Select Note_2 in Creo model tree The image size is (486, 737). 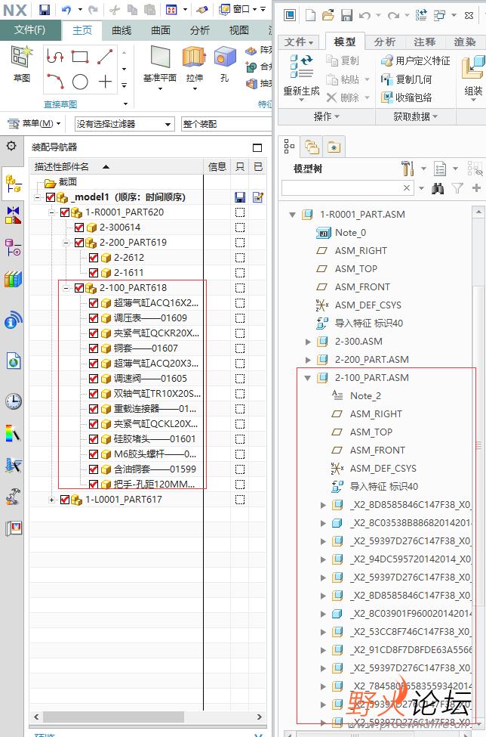click(x=365, y=396)
